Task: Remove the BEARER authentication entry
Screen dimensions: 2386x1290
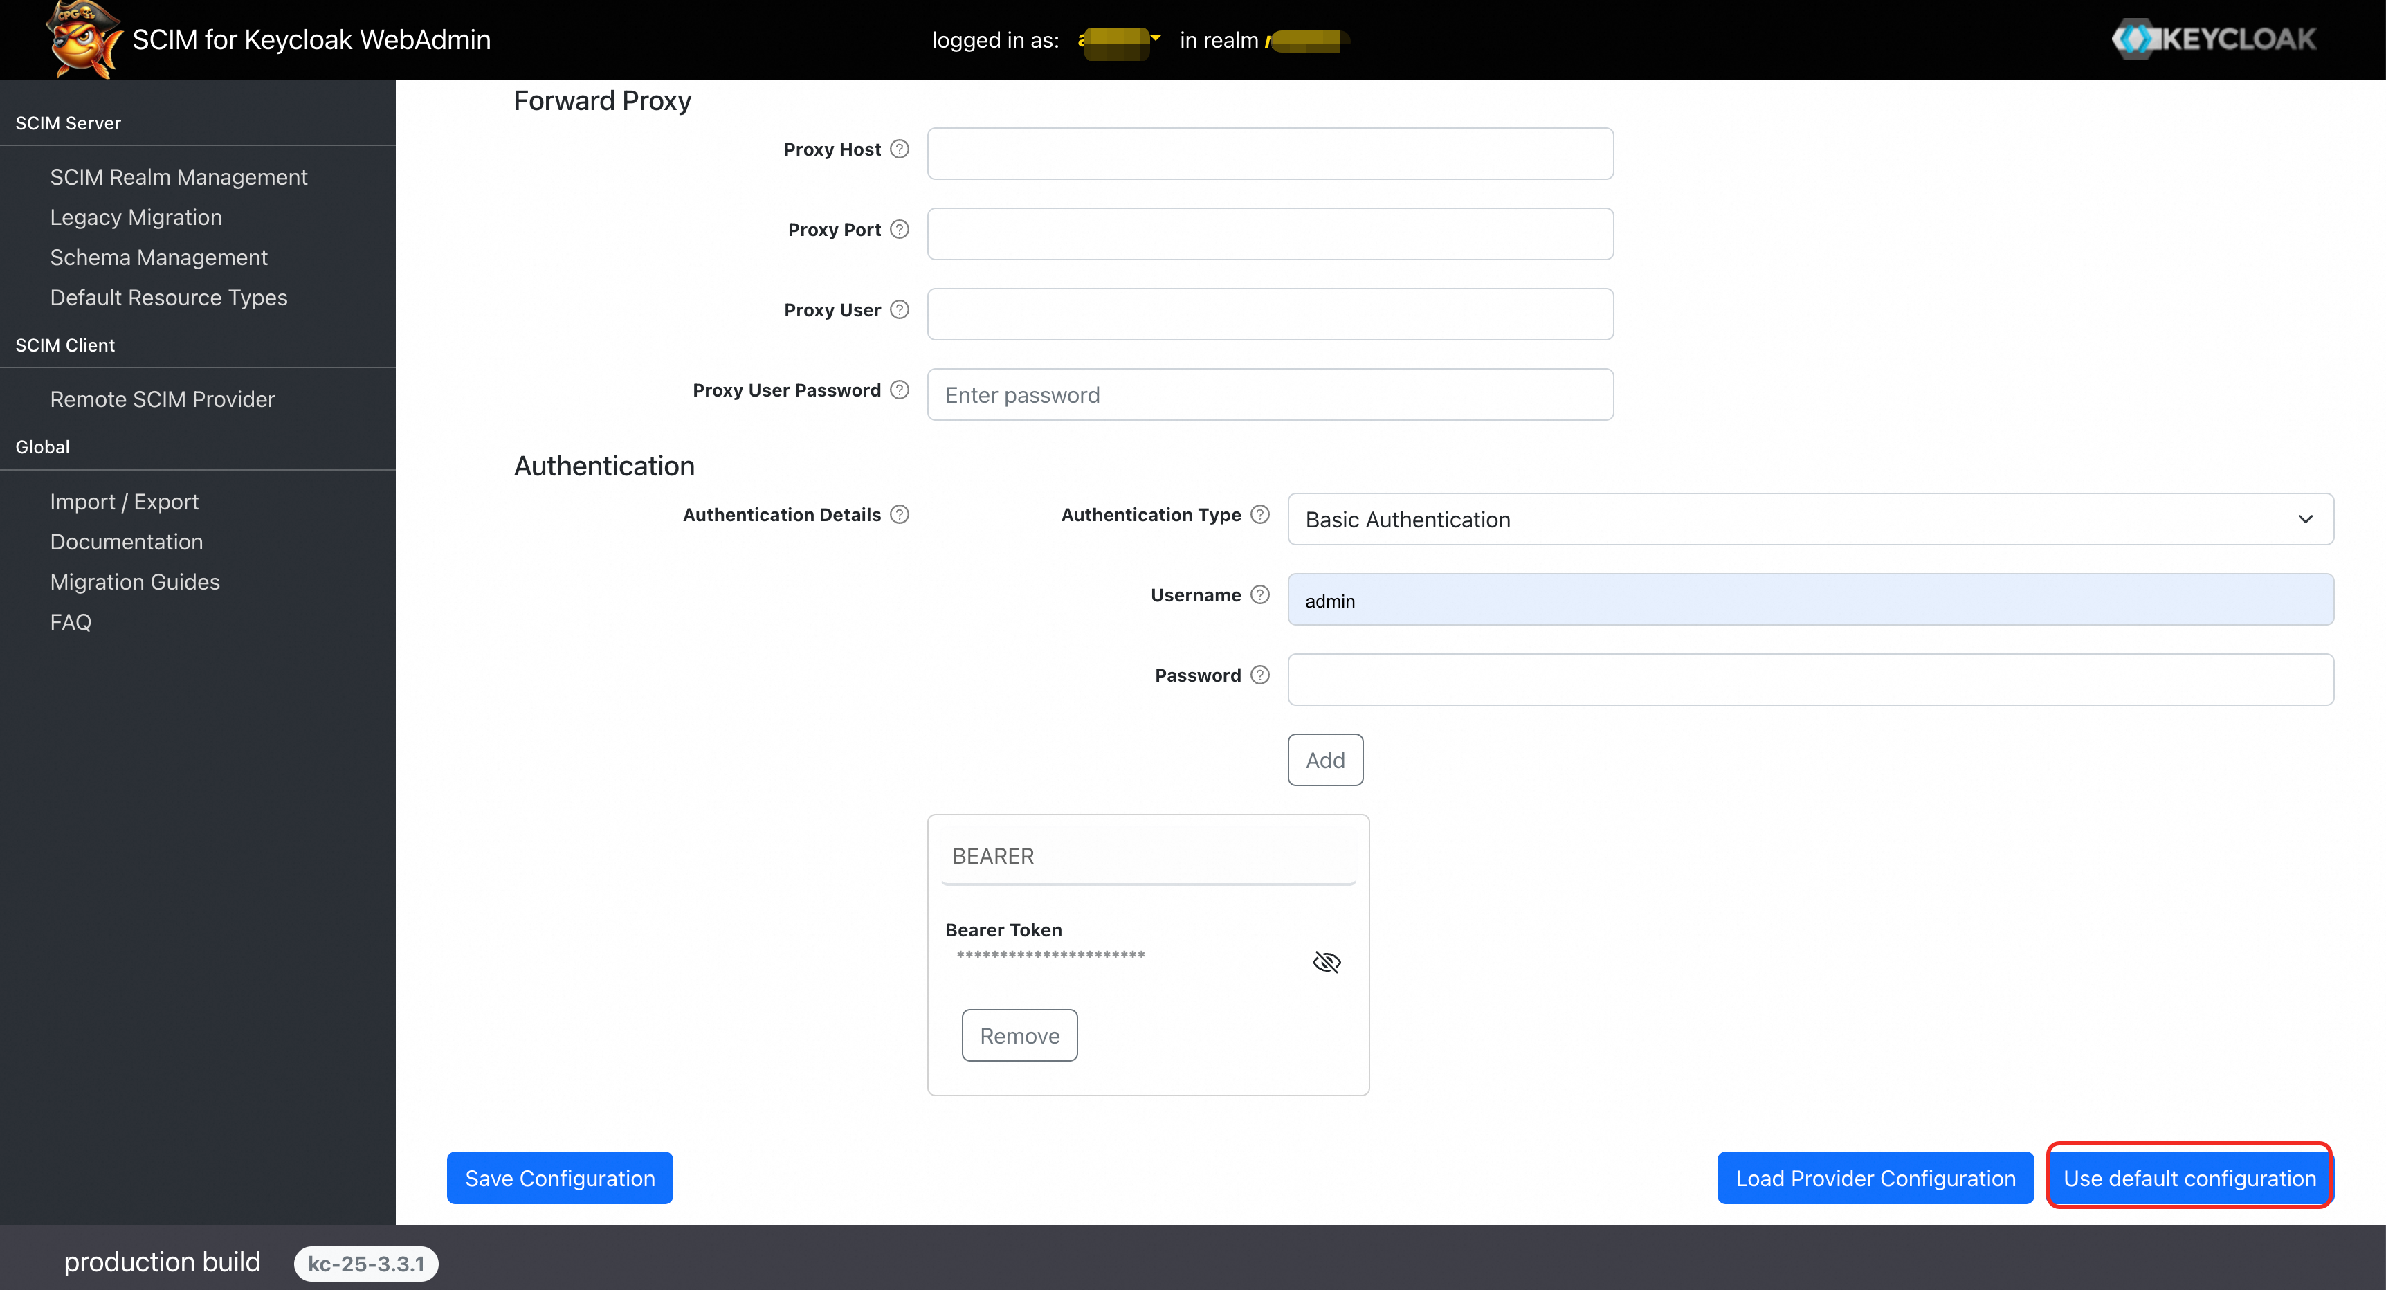Action: pyautogui.click(x=1019, y=1035)
